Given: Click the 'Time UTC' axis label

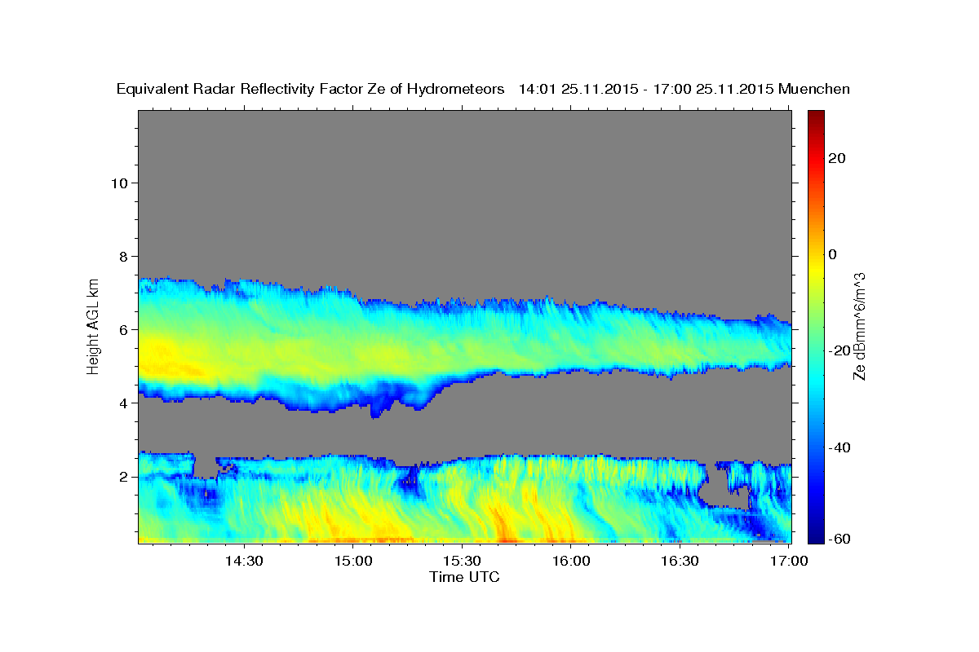Looking at the screenshot, I should click(x=464, y=577).
